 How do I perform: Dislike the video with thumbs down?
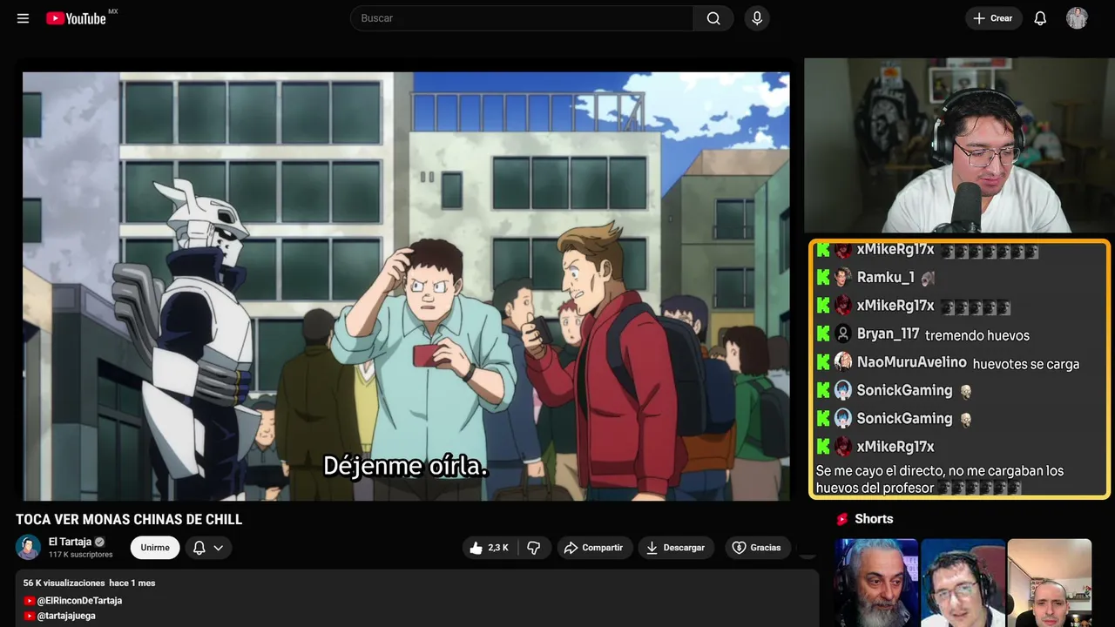tap(534, 548)
